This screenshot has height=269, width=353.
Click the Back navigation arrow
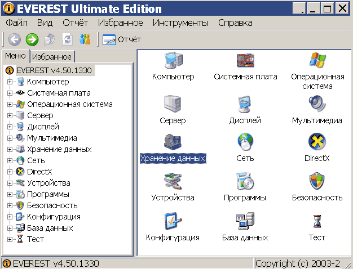[15, 39]
